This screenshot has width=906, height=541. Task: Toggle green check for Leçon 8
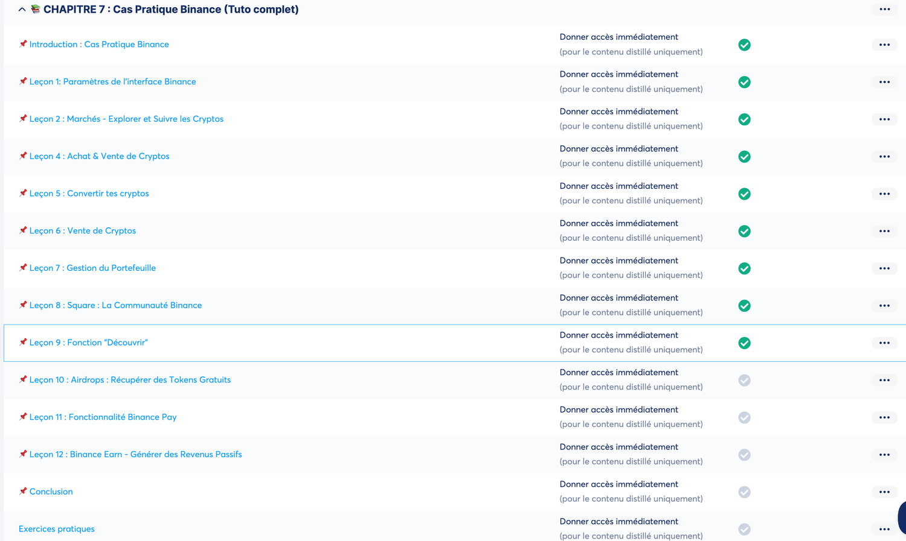click(745, 306)
